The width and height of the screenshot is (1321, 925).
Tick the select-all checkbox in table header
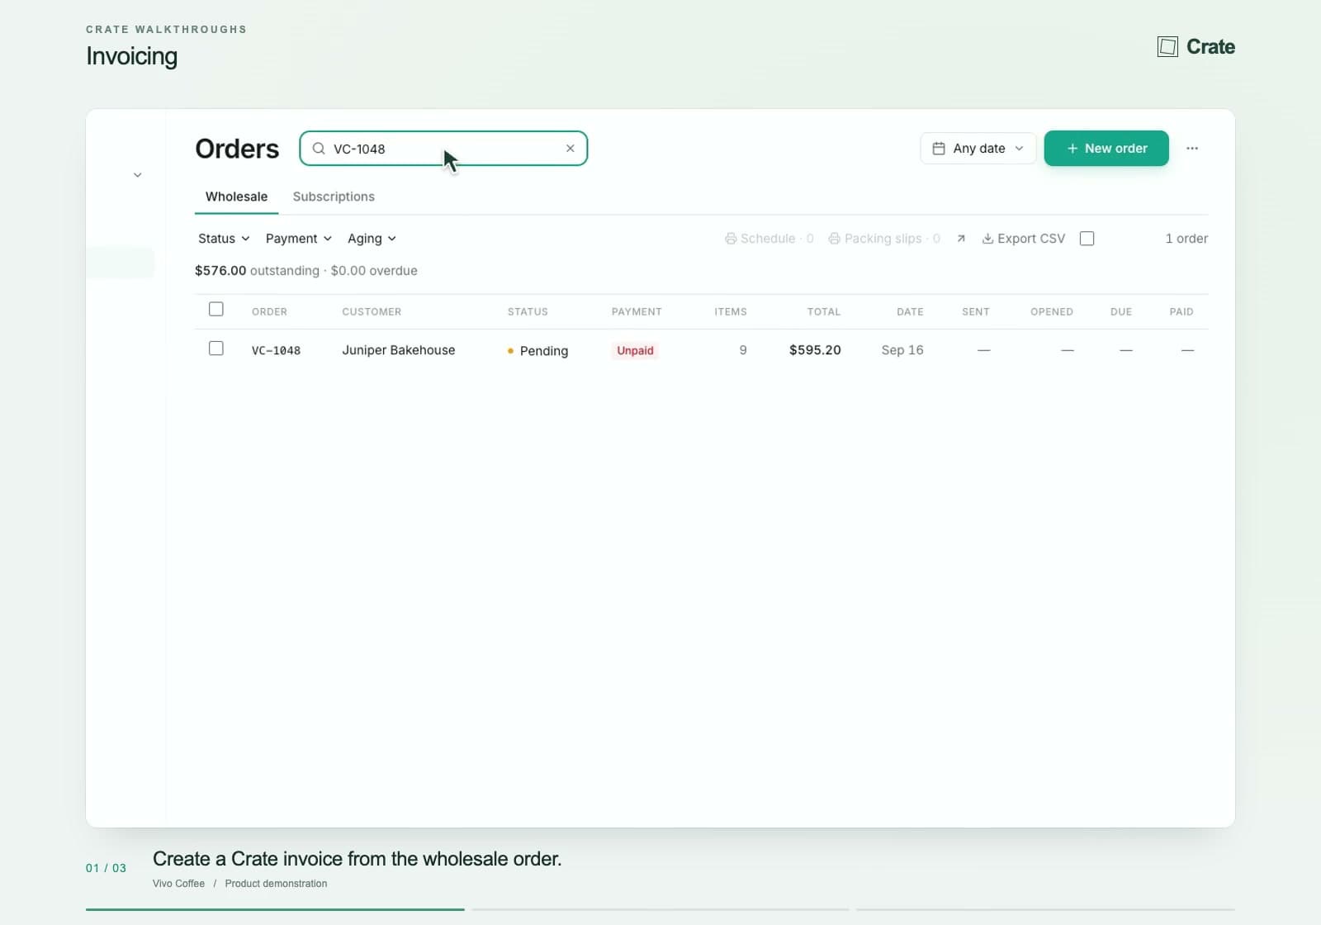[x=216, y=310]
